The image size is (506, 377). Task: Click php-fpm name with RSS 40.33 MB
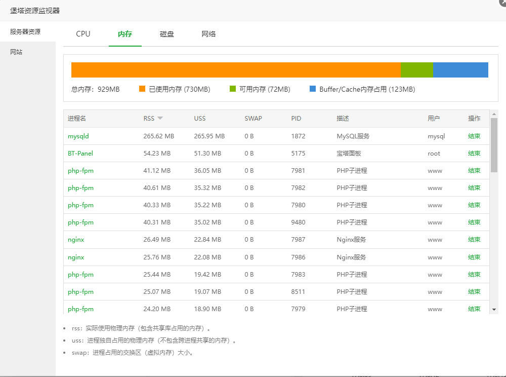tap(80, 205)
